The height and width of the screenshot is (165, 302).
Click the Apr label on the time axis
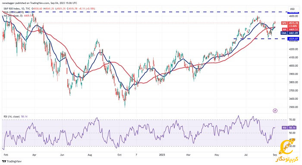pos(34,155)
